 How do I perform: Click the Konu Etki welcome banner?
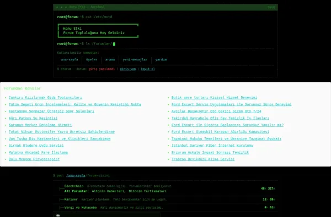tap(98, 31)
